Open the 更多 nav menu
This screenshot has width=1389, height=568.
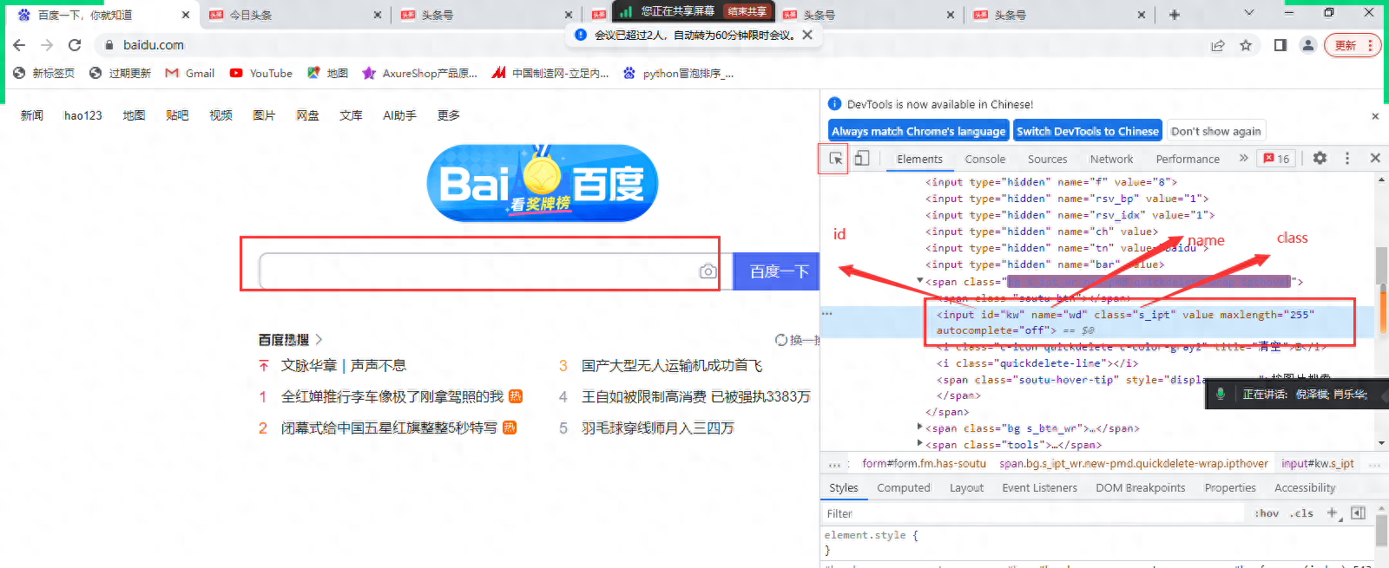(x=449, y=115)
